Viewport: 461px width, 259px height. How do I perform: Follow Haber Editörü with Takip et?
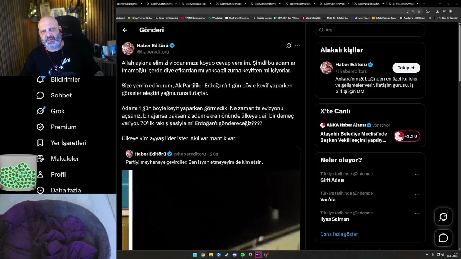click(x=406, y=68)
